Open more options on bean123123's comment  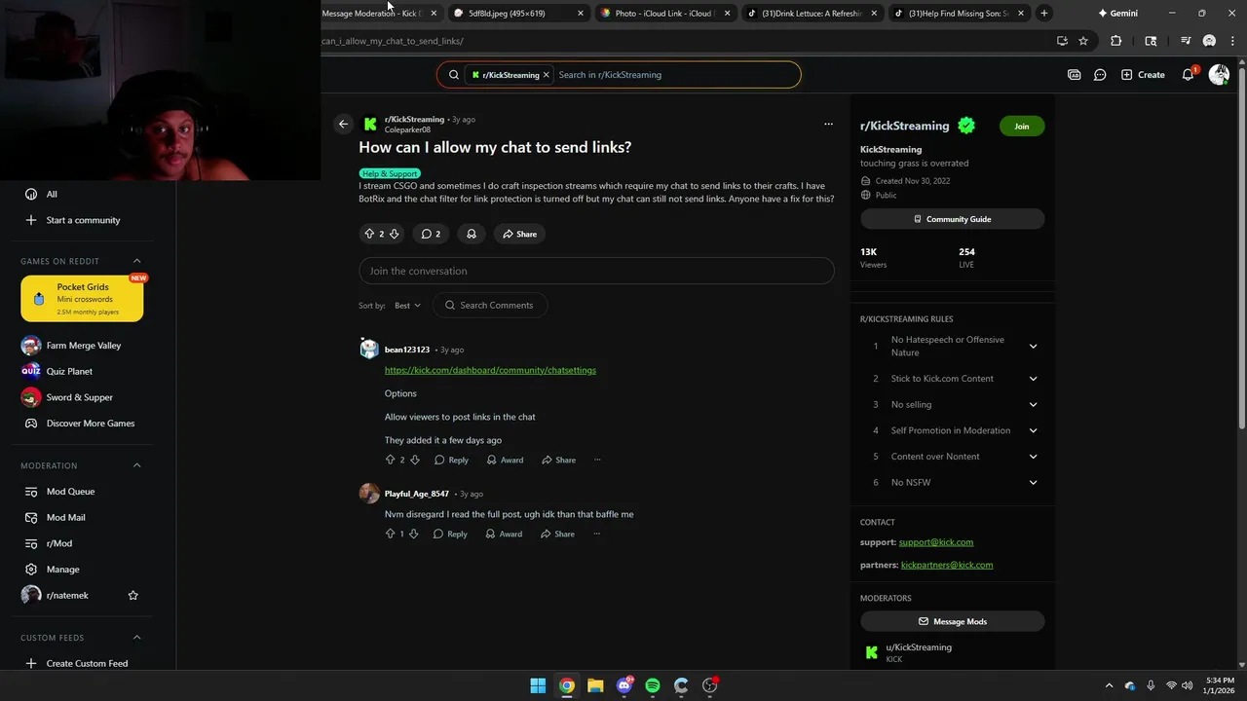pos(597,460)
